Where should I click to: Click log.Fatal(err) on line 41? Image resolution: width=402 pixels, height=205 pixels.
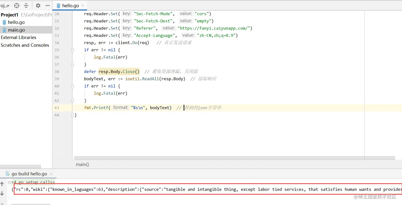click(x=111, y=93)
